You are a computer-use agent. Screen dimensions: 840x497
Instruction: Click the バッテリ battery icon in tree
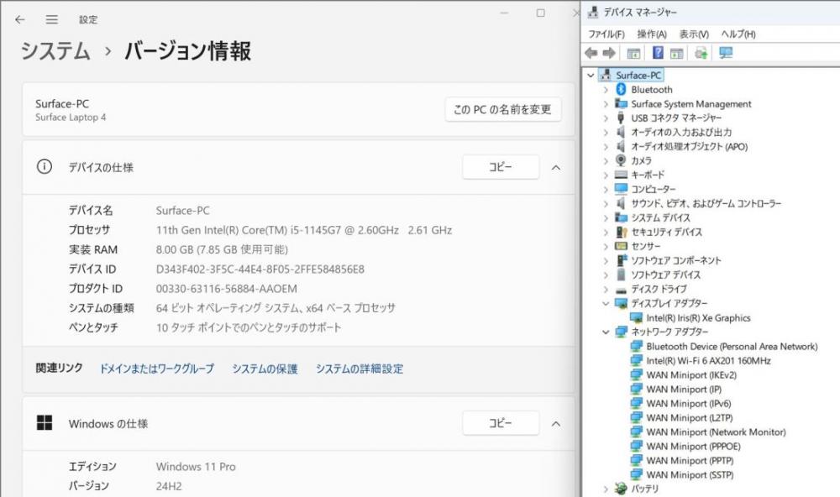621,489
